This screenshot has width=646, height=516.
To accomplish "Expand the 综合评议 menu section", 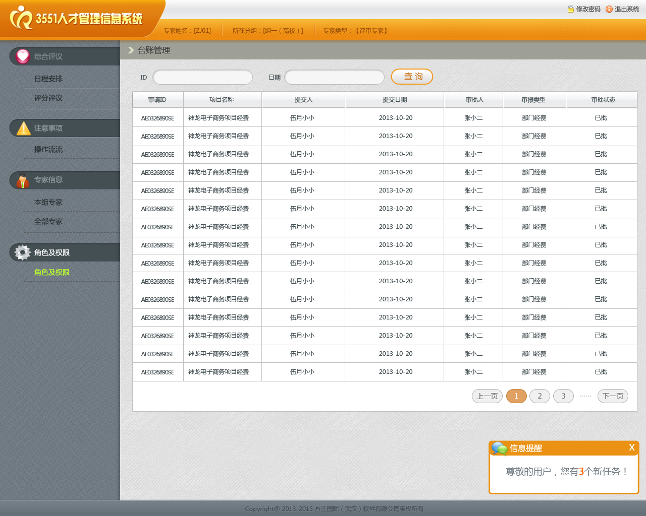I will pos(65,56).
